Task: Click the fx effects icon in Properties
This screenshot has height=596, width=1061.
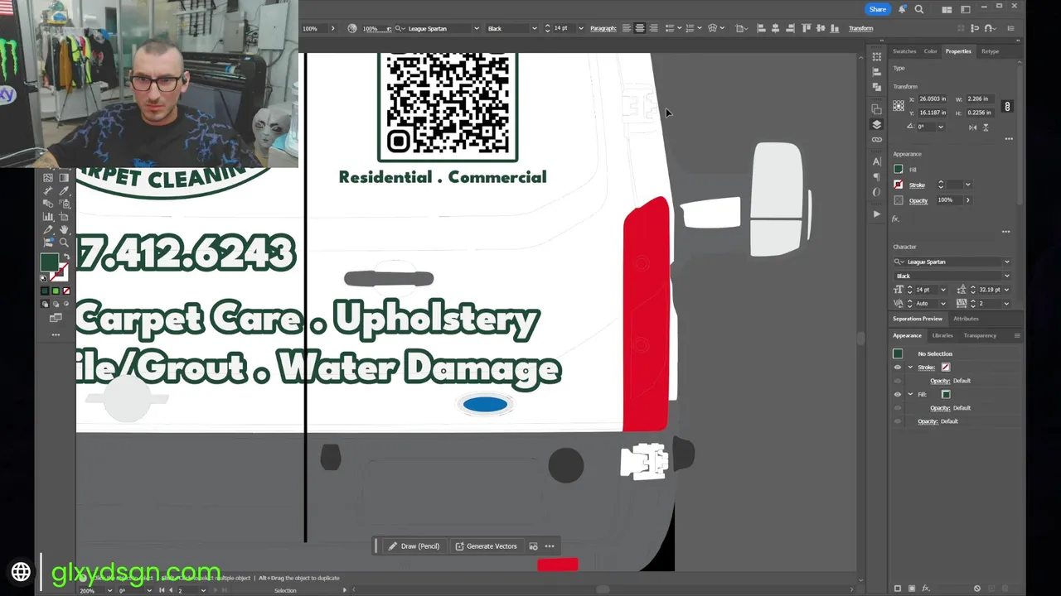Action: [895, 219]
